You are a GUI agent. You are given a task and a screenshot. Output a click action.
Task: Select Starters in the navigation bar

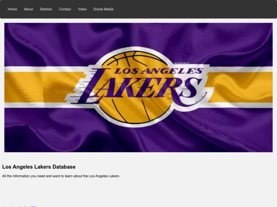tap(46, 9)
